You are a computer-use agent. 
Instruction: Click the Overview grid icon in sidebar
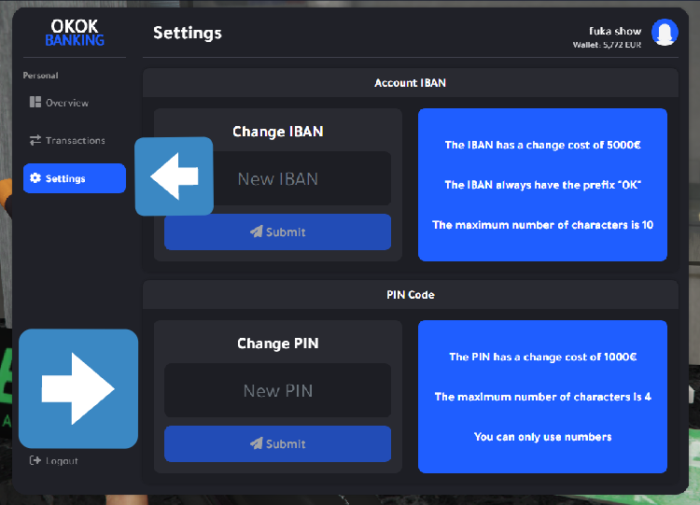[35, 103]
